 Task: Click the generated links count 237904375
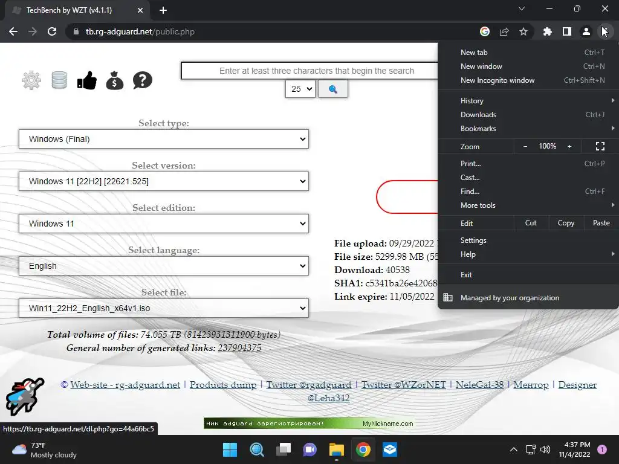pyautogui.click(x=239, y=348)
